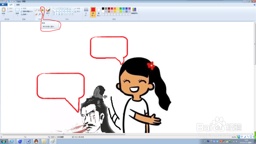Expand the arrow below 选择 (Select)
Image resolution: width=256 pixels, height=144 pixels.
coord(17,16)
